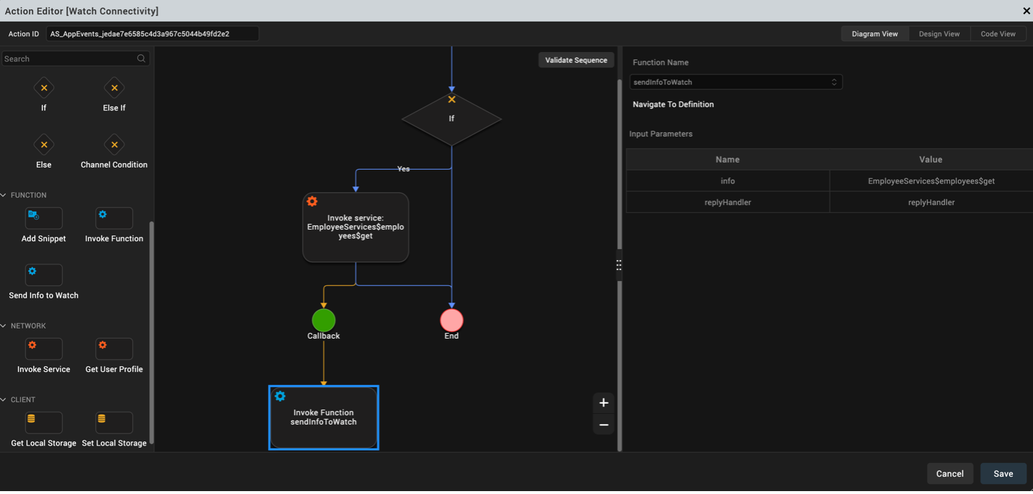Switch to the Code View tab
Image resolution: width=1033 pixels, height=494 pixels.
[998, 34]
